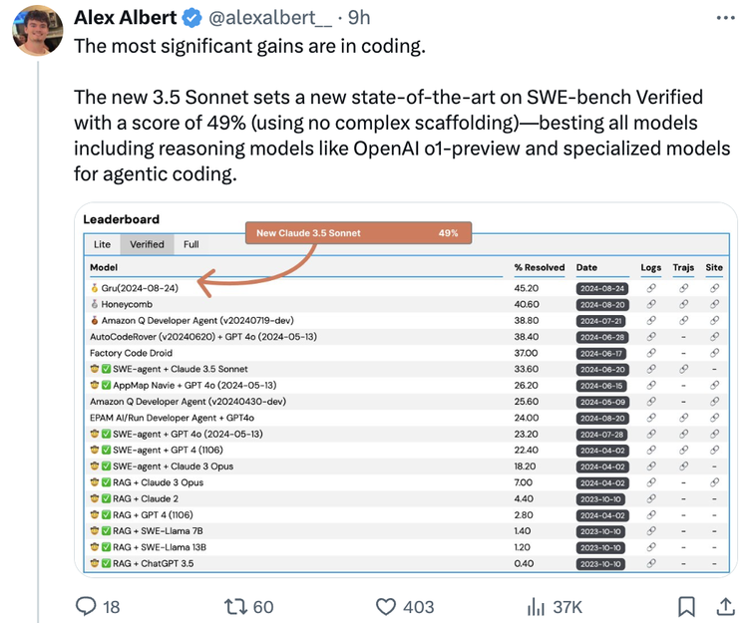The image size is (748, 623).
Task: Open the views analytics bar chart icon
Action: (536, 606)
